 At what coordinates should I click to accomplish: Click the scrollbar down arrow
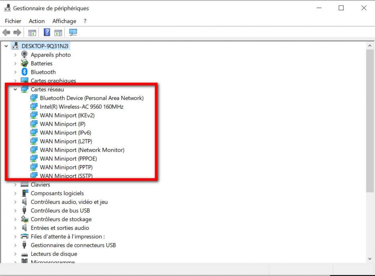coord(370,259)
